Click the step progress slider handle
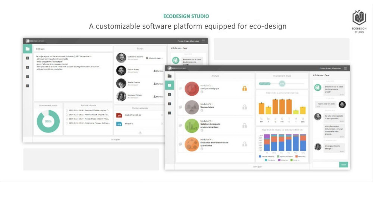373x209 pixels. click(282, 84)
